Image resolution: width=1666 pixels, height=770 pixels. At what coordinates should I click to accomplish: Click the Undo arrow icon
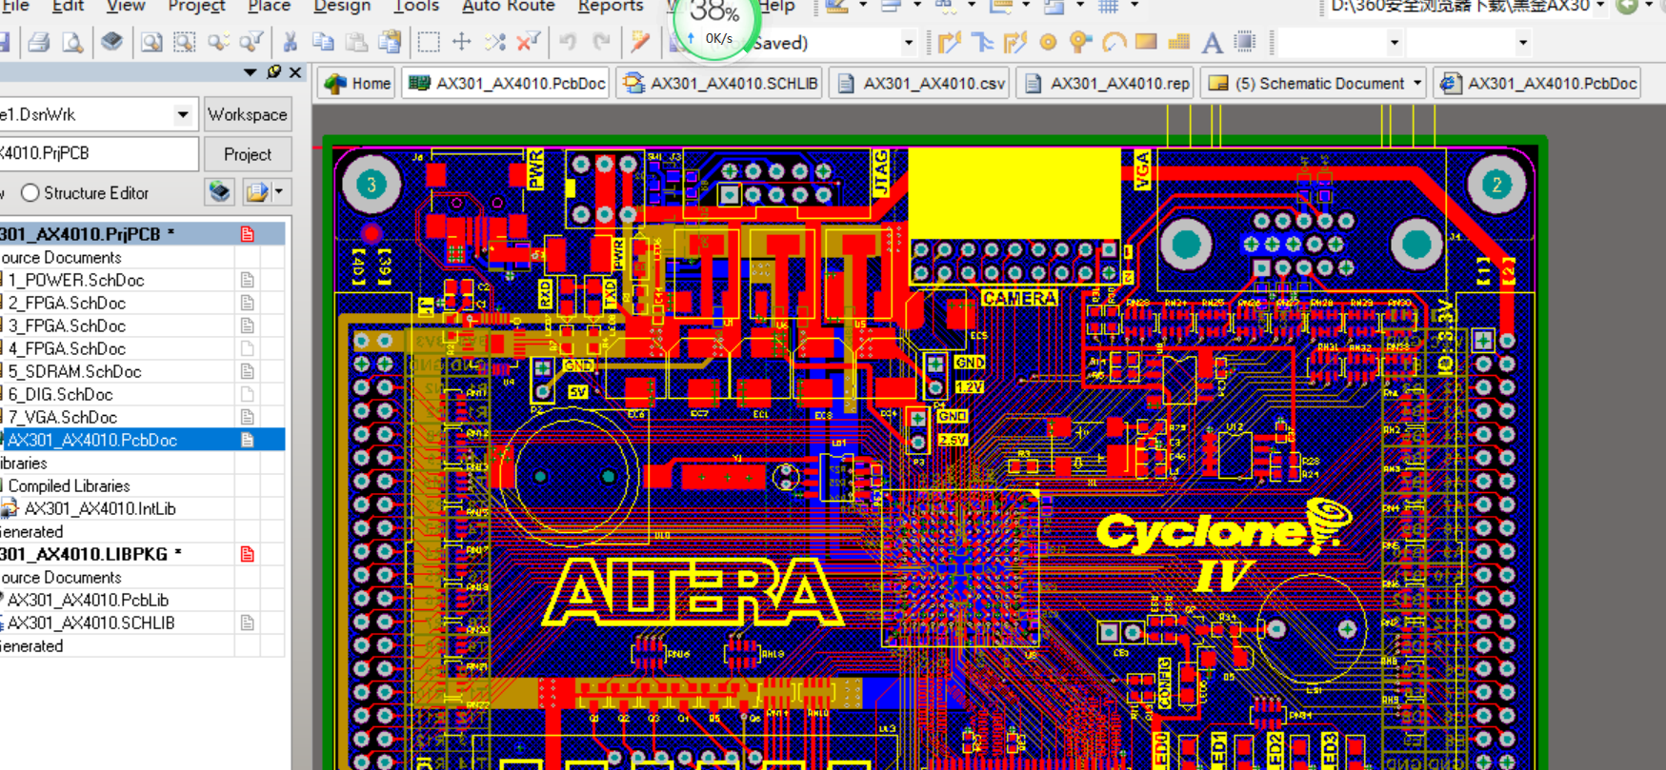(568, 42)
